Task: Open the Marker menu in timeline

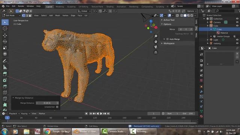Action: [x=42, y=114]
